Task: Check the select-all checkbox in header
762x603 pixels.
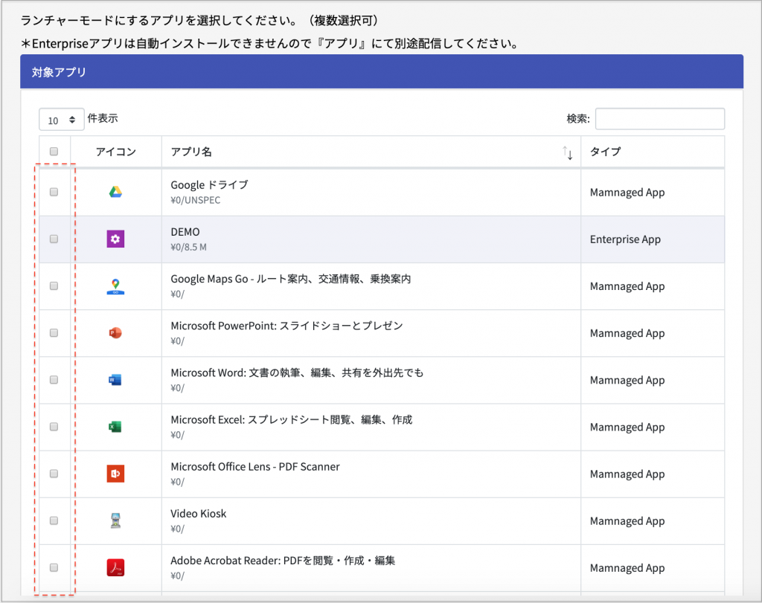Action: click(x=54, y=152)
